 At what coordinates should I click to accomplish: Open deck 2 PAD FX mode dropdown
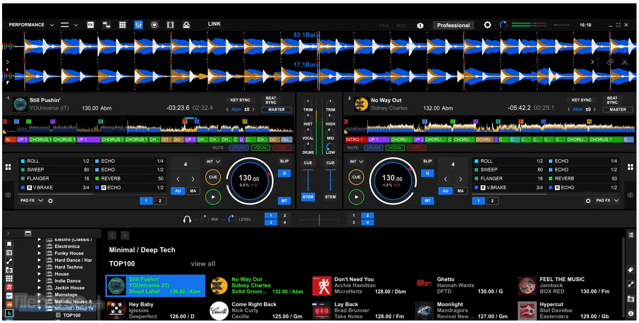click(607, 201)
